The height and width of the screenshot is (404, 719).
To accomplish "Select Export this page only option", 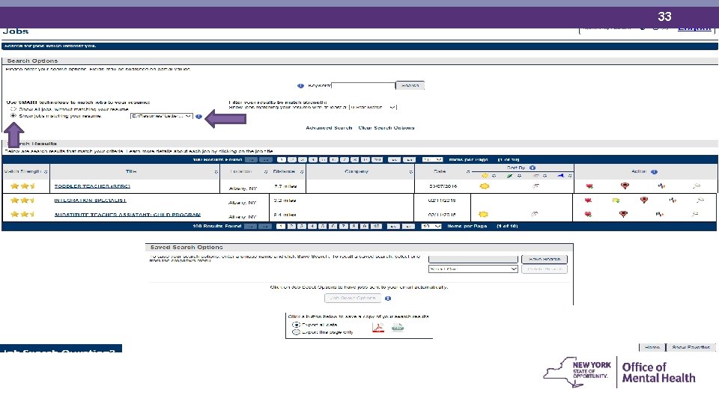I will click(x=297, y=332).
